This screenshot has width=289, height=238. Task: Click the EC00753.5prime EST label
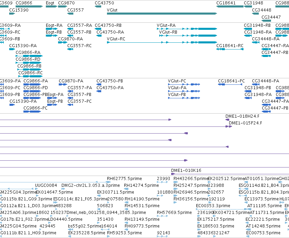263,233
